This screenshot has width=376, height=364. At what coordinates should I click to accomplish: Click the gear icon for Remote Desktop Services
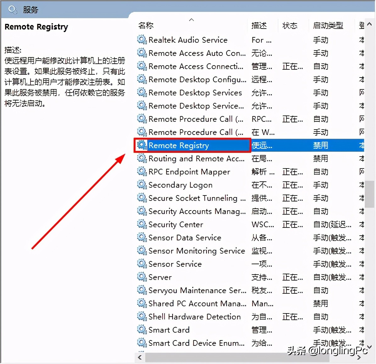tap(142, 92)
